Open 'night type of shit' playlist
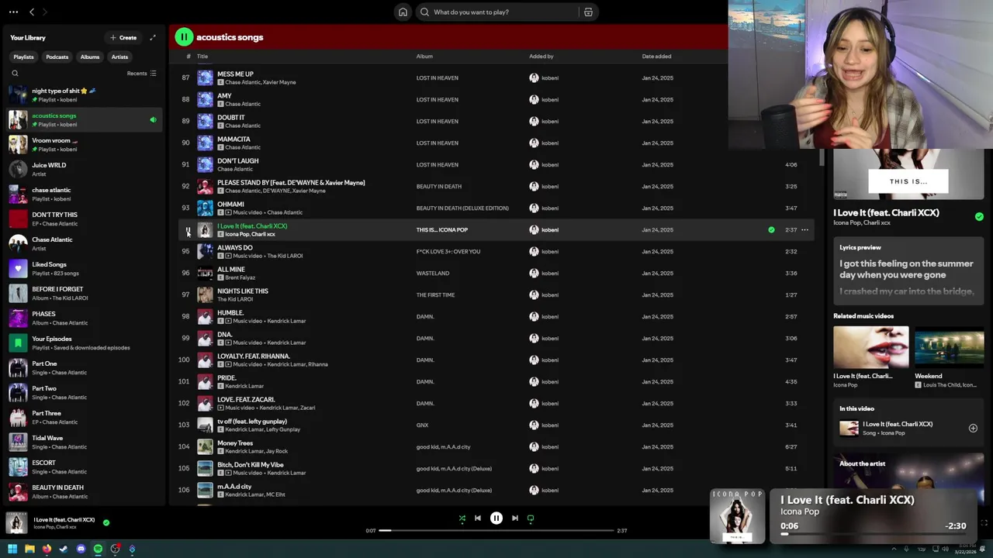The width and height of the screenshot is (993, 558). point(84,95)
